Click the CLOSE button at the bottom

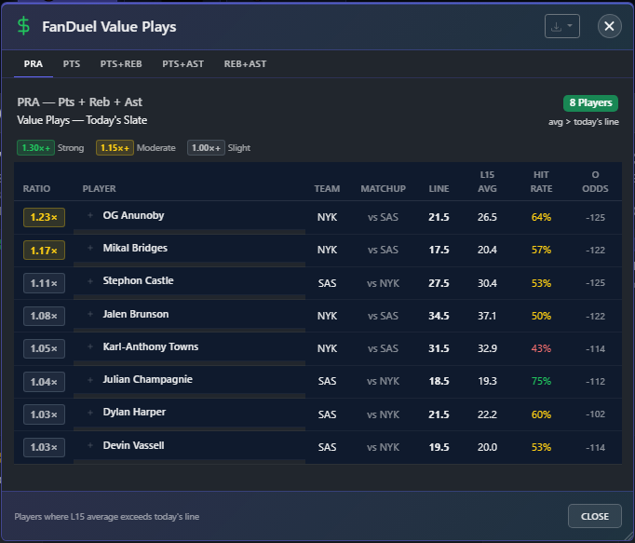pyautogui.click(x=595, y=516)
